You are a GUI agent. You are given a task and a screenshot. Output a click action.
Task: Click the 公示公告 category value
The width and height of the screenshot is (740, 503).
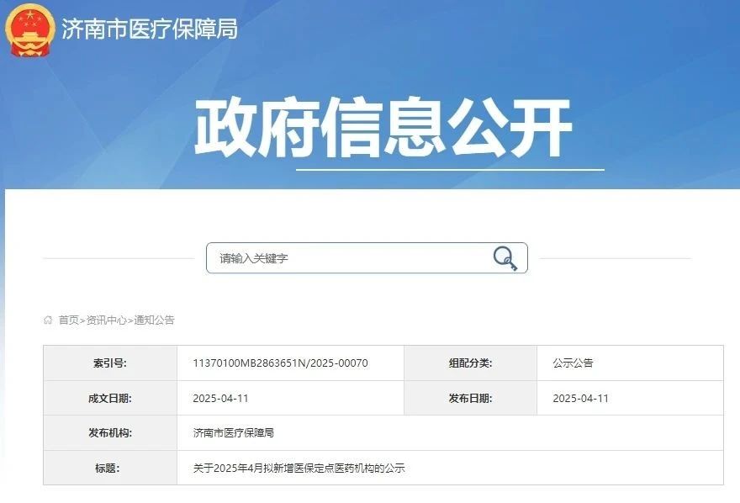[573, 363]
